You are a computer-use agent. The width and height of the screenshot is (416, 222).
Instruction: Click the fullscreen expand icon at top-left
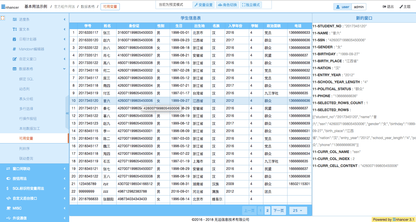tap(3, 18)
